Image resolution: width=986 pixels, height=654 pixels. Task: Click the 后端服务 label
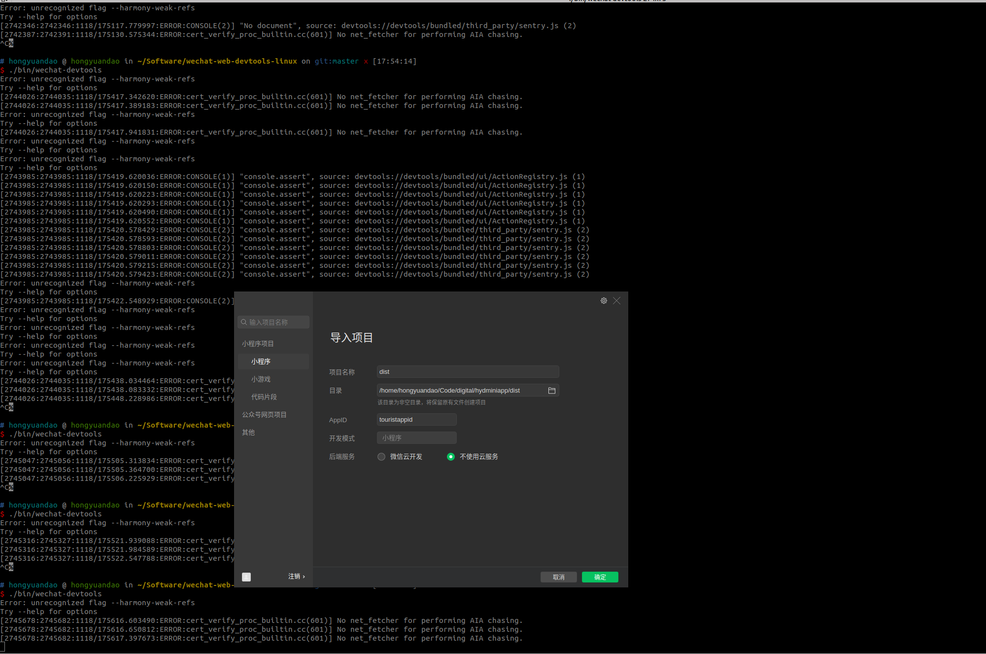point(342,457)
